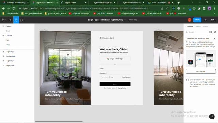Screen dimensions: 218x123
Task: Click the Email field in design
Action: pyautogui.click(x=115, y=69)
